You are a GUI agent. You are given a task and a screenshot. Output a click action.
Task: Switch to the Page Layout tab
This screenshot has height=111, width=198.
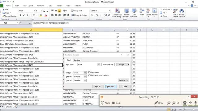coord(28,6)
